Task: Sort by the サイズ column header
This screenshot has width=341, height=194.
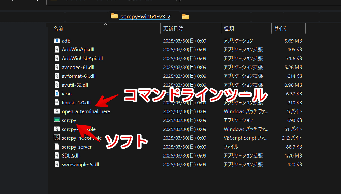Action: pyautogui.click(x=280, y=29)
